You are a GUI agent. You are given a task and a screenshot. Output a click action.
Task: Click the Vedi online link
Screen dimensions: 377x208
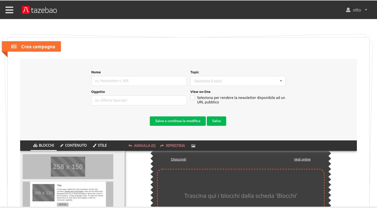pyautogui.click(x=302, y=159)
